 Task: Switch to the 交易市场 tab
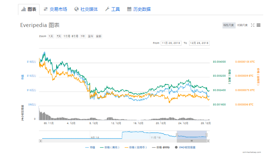(55, 9)
